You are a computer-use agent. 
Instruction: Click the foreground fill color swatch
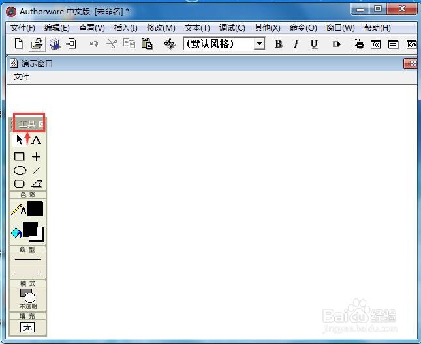[x=30, y=228]
